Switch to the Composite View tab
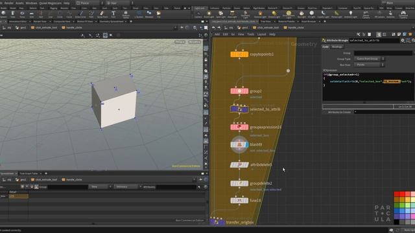 pyautogui.click(x=62, y=21)
